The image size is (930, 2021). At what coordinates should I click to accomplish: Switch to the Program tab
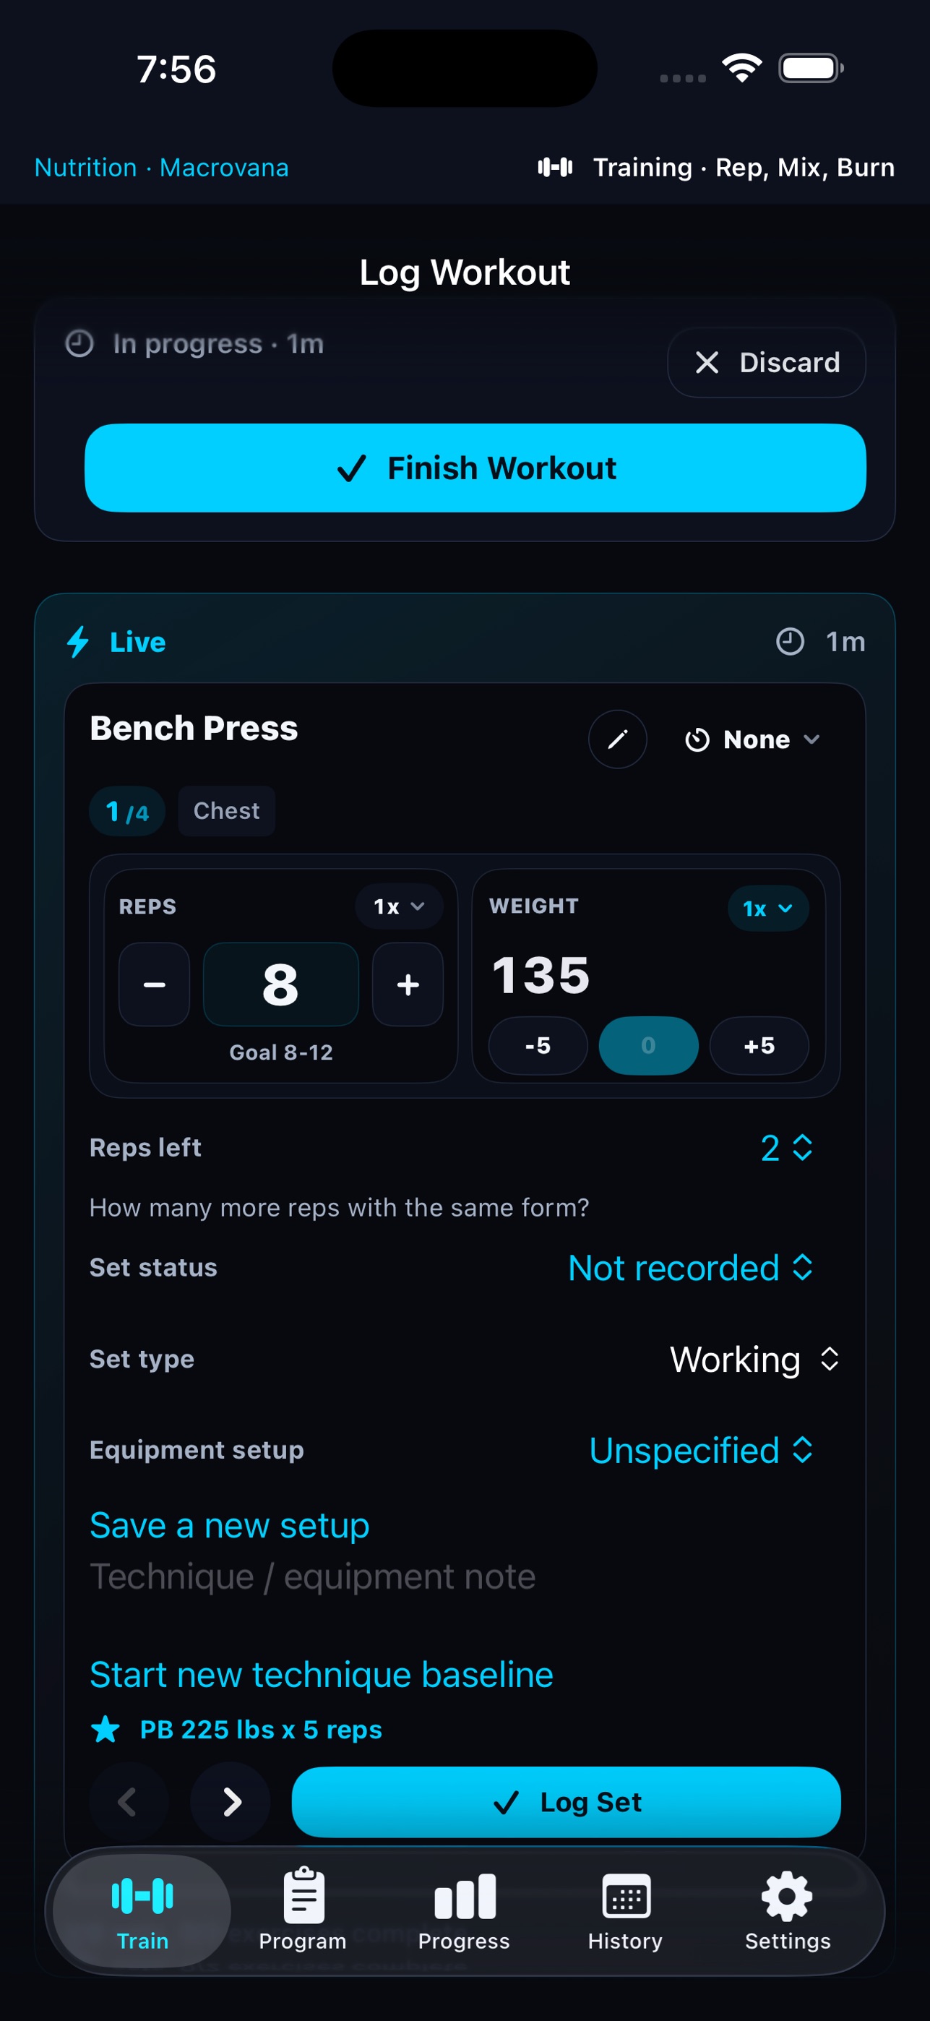(303, 1911)
